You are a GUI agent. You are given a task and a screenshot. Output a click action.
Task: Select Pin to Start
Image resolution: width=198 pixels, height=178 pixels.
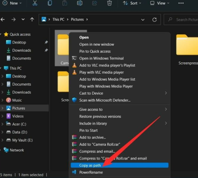(119, 130)
